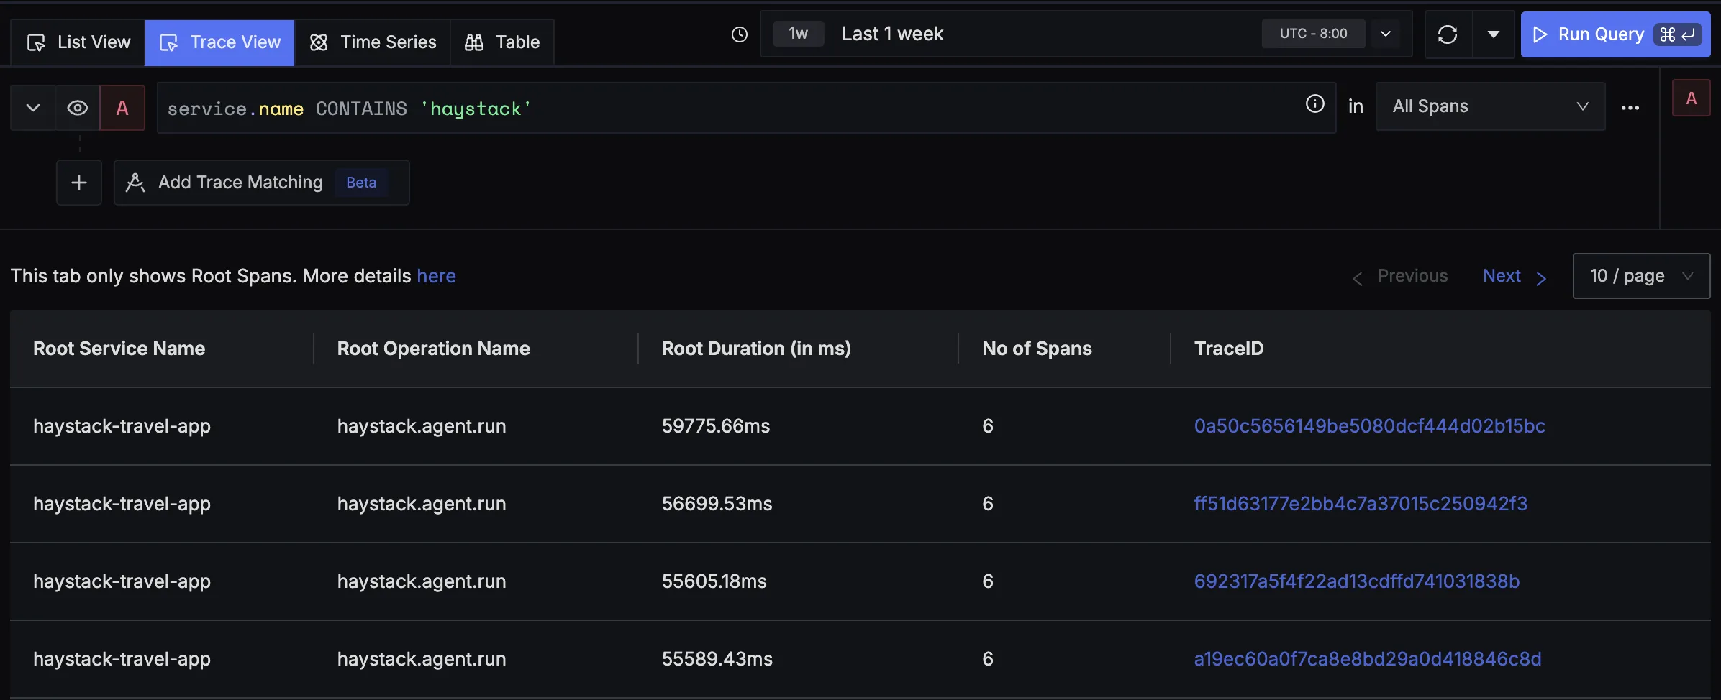Switch to the Time Series tab
This screenshot has width=1721, height=700.
[373, 42]
